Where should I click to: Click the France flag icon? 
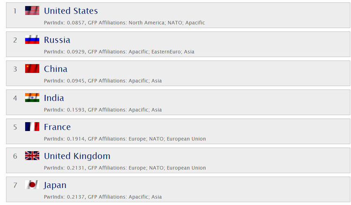(x=32, y=127)
